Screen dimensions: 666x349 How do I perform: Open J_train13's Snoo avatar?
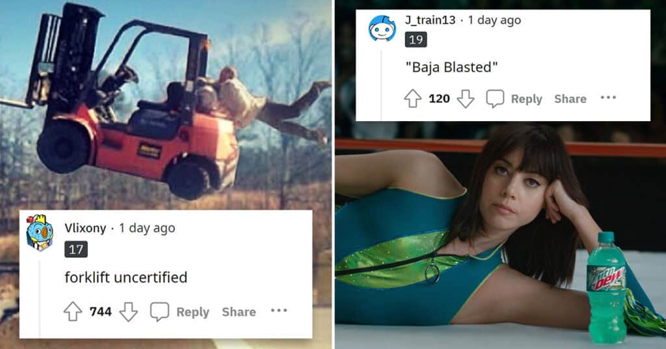point(382,29)
